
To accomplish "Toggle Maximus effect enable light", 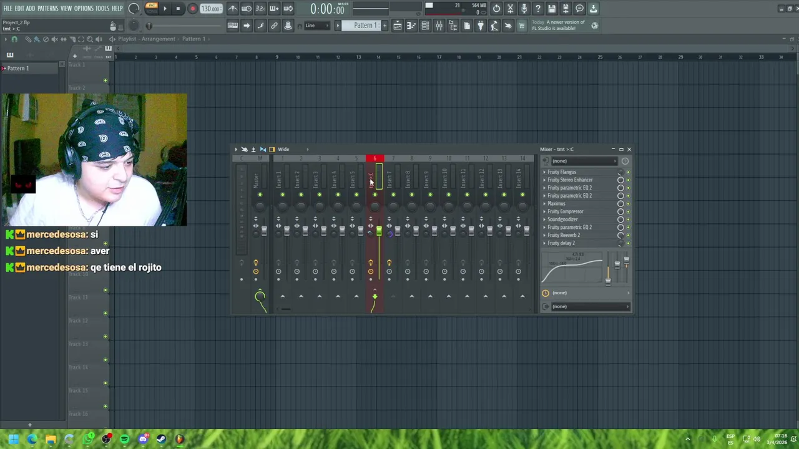I will 628,204.
